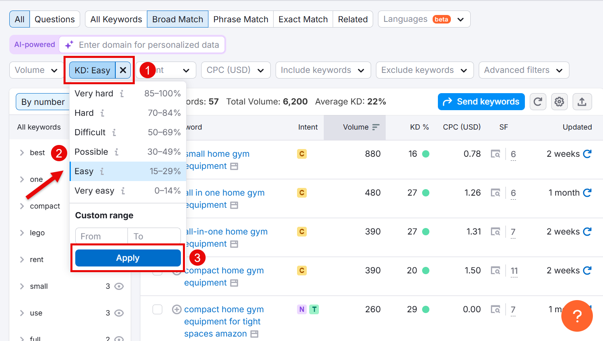Add compact home gym equipment via plus icon

(x=176, y=270)
